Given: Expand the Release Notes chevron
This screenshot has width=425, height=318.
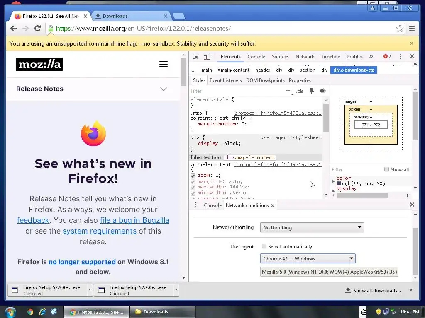Looking at the screenshot, I should [x=164, y=89].
